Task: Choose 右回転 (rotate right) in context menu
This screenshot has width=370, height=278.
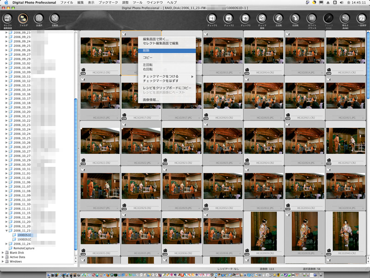Action: point(167,69)
